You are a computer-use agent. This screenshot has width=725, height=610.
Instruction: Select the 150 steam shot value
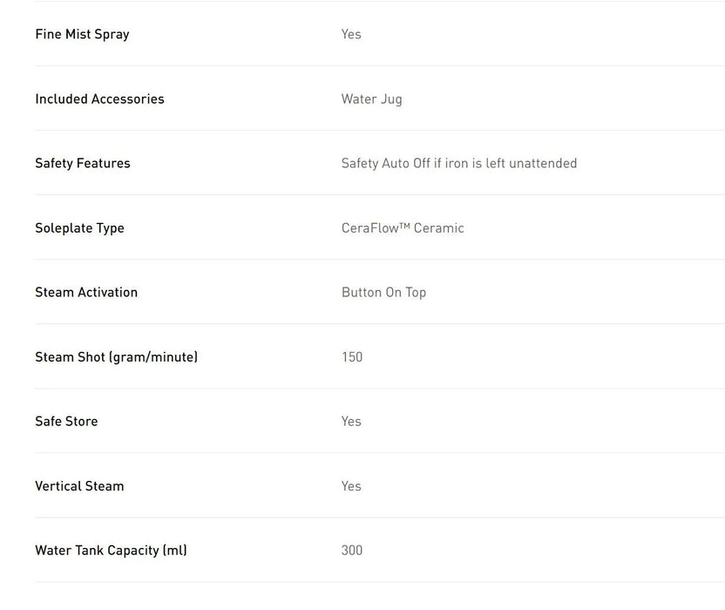click(352, 356)
